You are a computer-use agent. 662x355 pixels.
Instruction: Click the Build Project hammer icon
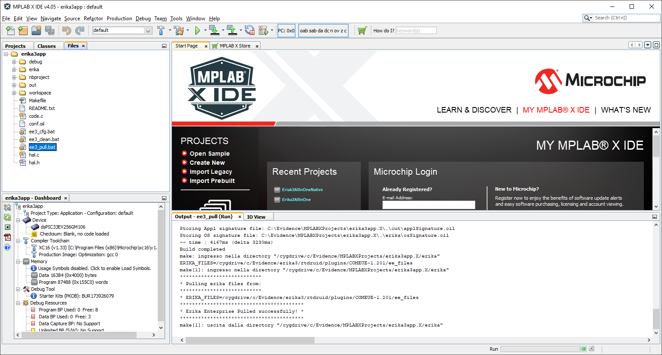(x=161, y=30)
